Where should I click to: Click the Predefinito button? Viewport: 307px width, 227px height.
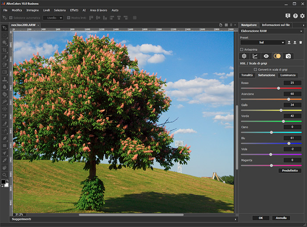pos(290,170)
